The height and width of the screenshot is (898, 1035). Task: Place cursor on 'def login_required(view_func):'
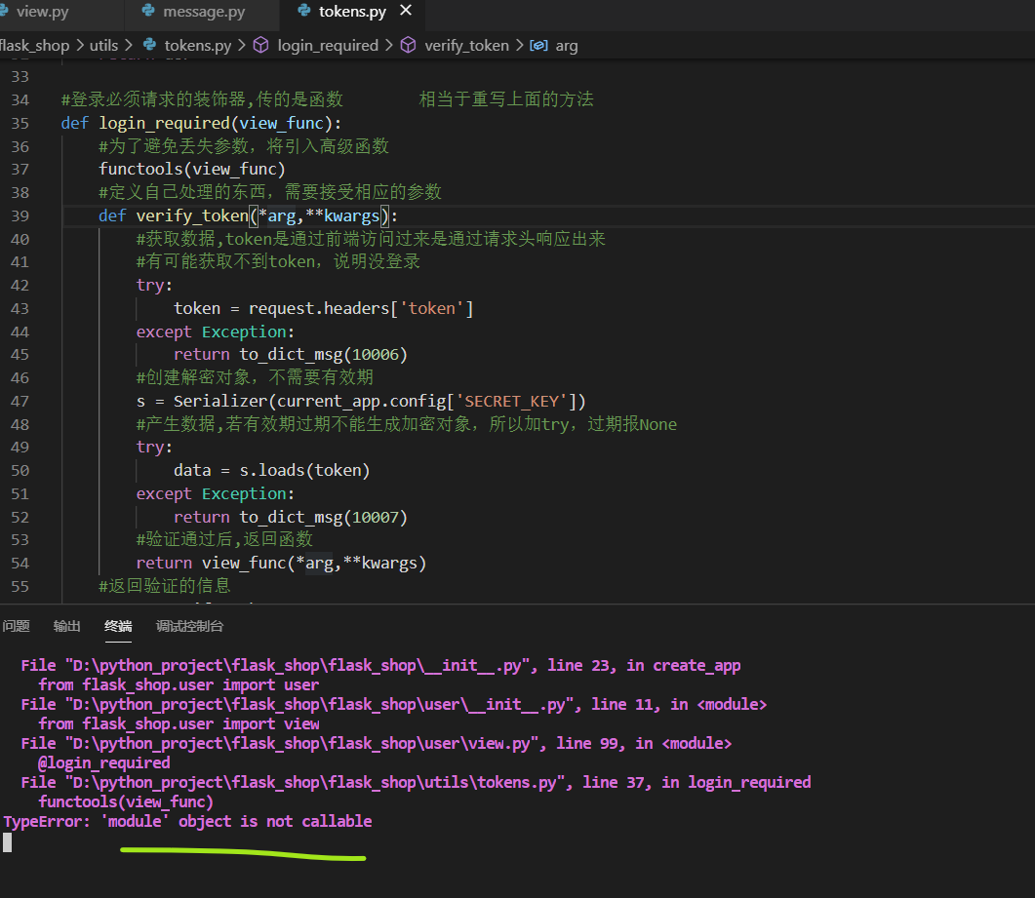pos(201,124)
